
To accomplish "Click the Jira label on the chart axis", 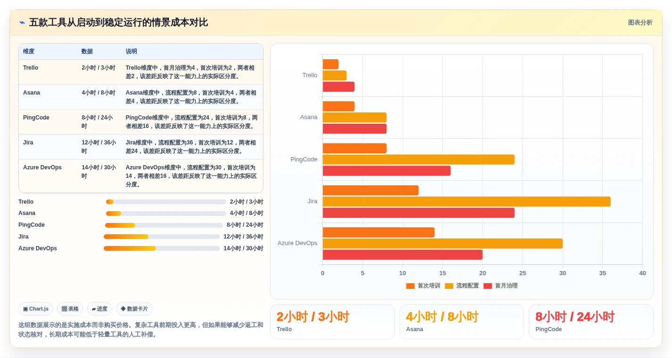I will click(312, 201).
